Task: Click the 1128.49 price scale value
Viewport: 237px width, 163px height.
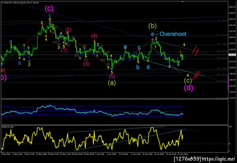Action: (232, 92)
